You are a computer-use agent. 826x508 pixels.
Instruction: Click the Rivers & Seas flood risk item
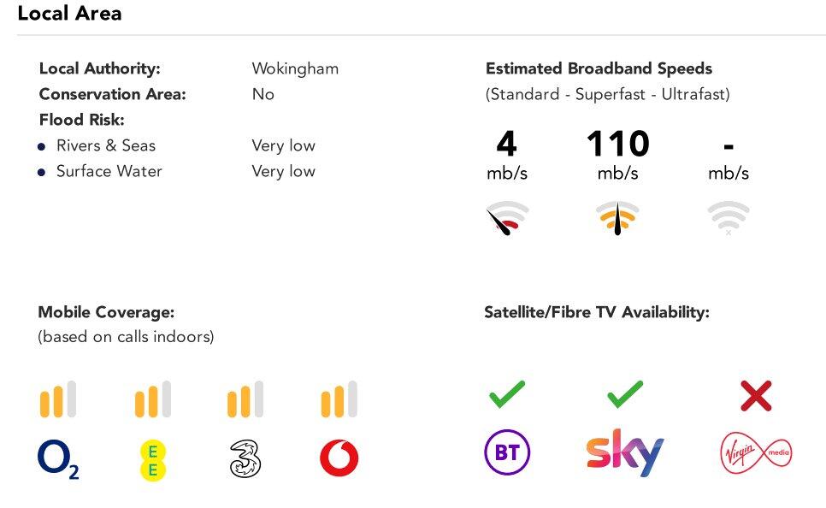(x=106, y=145)
